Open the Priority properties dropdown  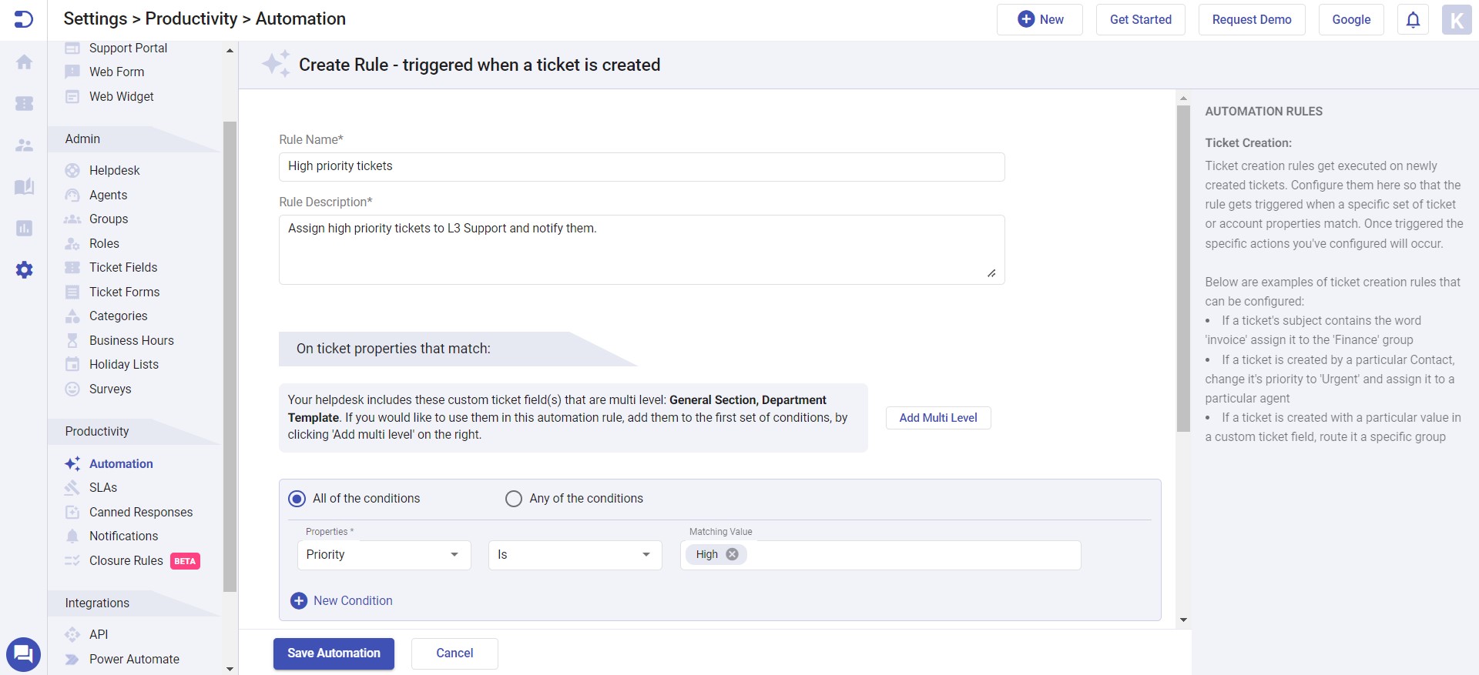[384, 555]
